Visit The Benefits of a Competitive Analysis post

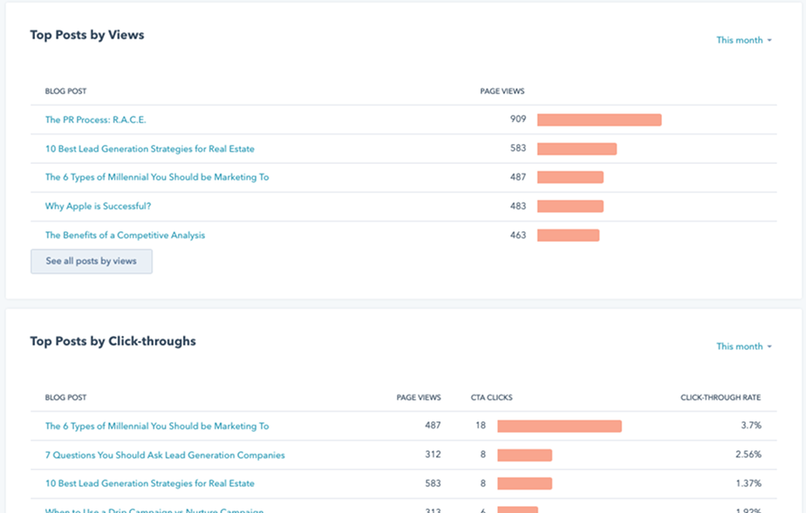tap(125, 235)
